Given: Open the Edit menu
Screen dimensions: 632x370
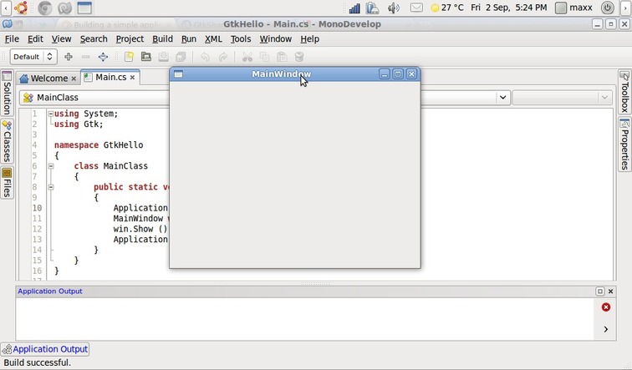Looking at the screenshot, I should (35, 39).
